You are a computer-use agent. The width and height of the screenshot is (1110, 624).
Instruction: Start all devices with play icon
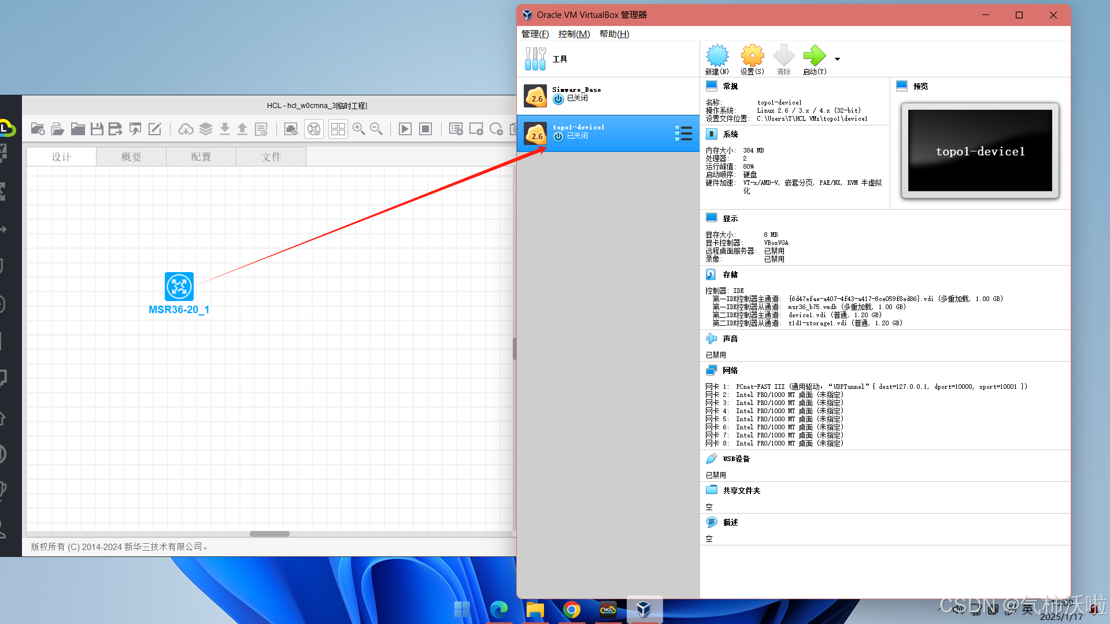405,129
